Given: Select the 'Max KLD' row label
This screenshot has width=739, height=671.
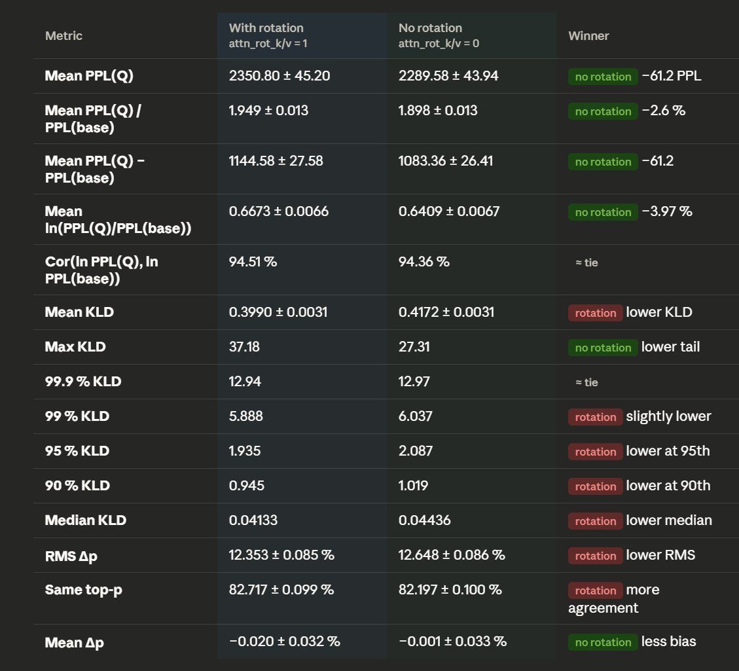Looking at the screenshot, I should 75,347.
